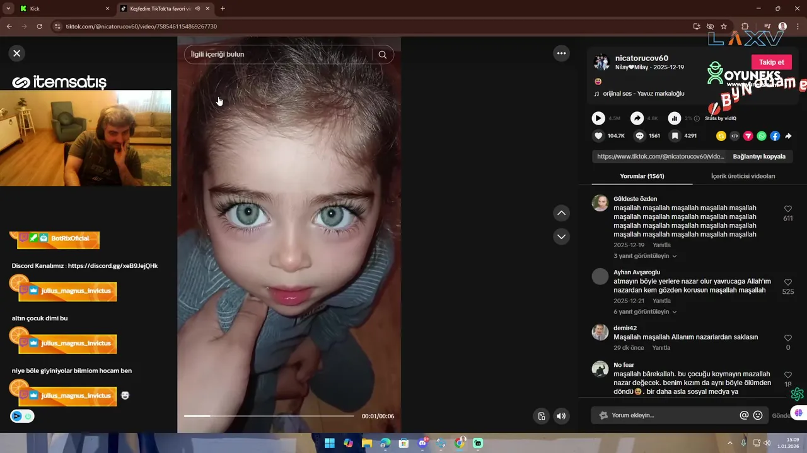Open Gökleste özden's commenter avatar
Viewport: 807px width, 453px height.
point(600,203)
